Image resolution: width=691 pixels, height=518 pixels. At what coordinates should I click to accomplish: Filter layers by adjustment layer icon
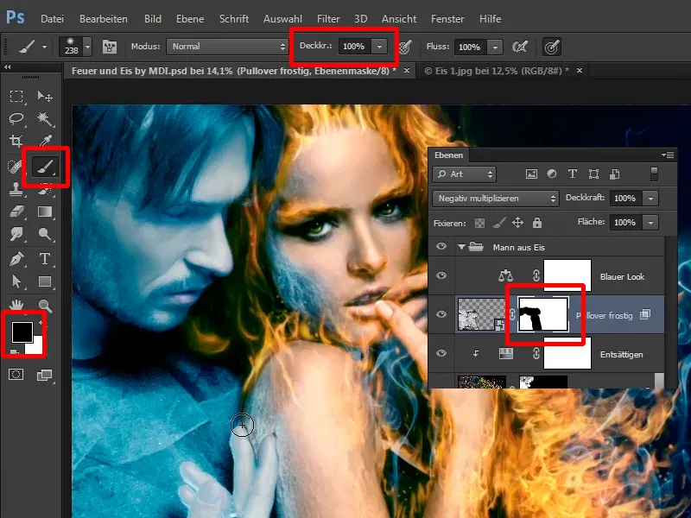(552, 174)
